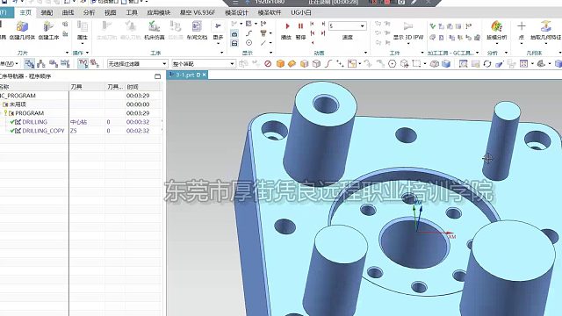Image resolution: width=562 pixels, height=316 pixels.
Task: Click the orange solid body filter icon
Action: pos(280,64)
